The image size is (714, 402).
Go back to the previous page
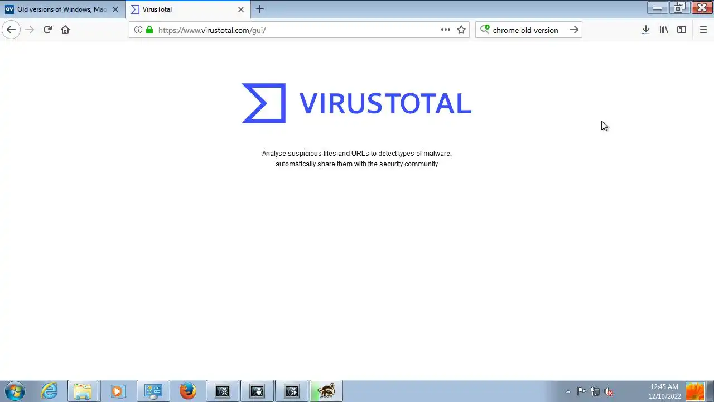coord(11,30)
